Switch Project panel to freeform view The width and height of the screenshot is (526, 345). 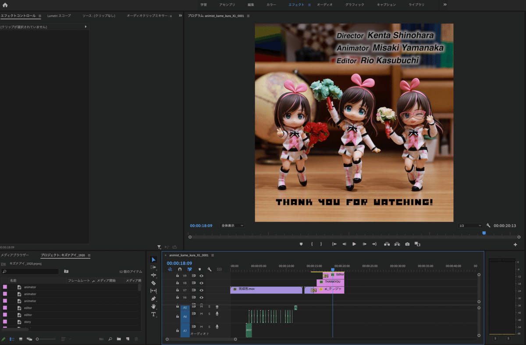tap(29, 339)
